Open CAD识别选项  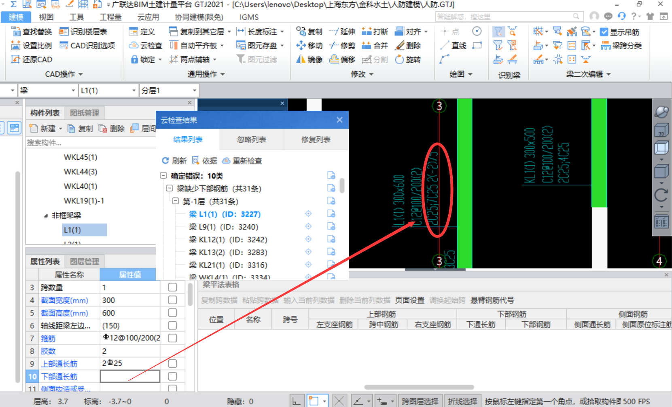(87, 46)
